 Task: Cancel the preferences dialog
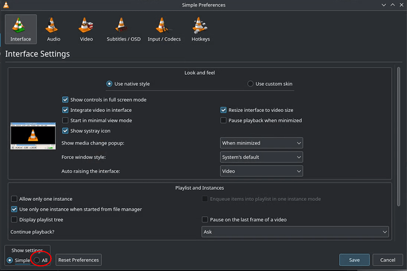[388, 260]
